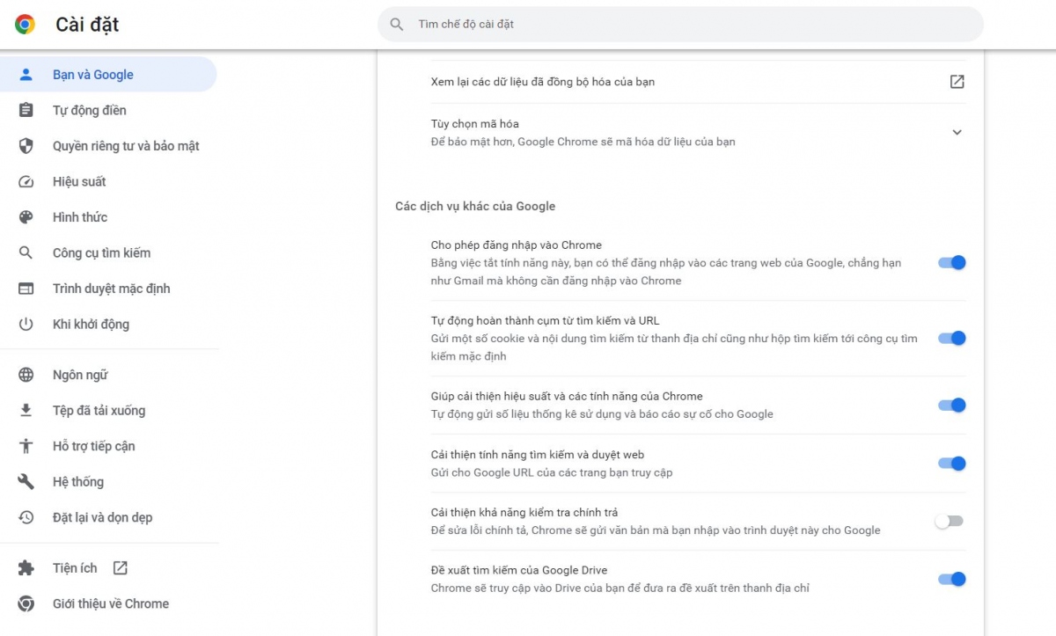The image size is (1056, 636).
Task: Click the Chrome icon for Giới thiệu về Chrome
Action: 26,604
